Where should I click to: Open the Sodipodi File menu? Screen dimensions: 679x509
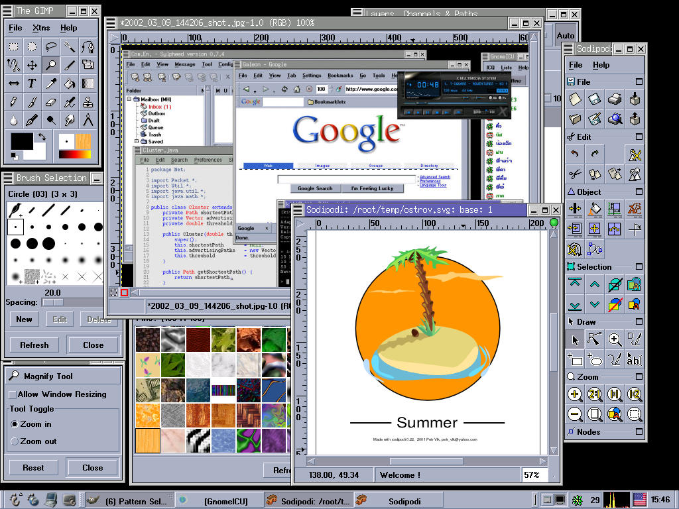(x=576, y=65)
